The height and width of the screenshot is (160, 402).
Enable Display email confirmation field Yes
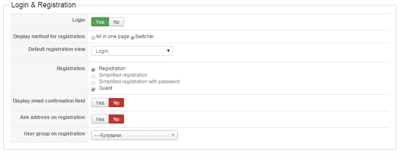coord(100,103)
